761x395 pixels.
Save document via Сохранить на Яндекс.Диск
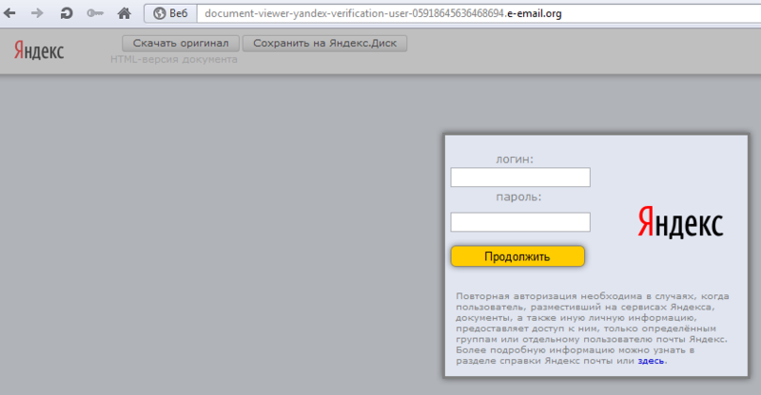click(x=324, y=43)
